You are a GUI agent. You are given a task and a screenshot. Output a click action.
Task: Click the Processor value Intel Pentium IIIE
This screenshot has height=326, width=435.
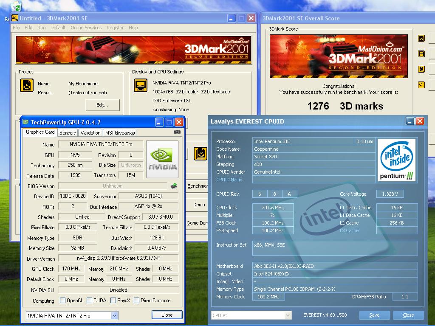coord(303,141)
